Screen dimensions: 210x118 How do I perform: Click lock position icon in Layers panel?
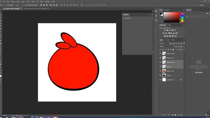coord(168,49)
